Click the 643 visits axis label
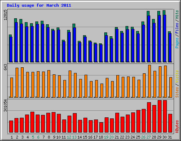The width and height of the screenshot is (181, 141). click(x=6, y=67)
